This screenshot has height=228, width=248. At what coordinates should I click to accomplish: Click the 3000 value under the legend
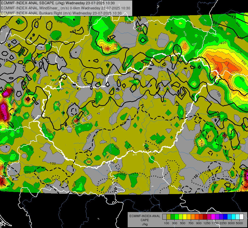(231, 223)
